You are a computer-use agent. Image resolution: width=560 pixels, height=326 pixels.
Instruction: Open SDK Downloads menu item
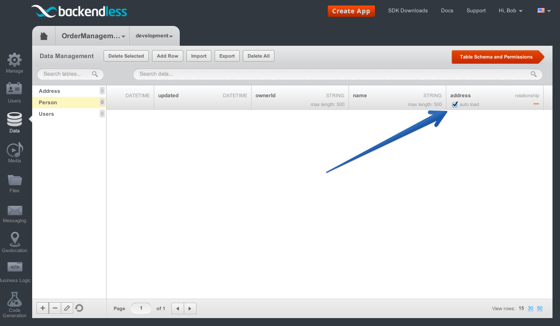coord(408,11)
